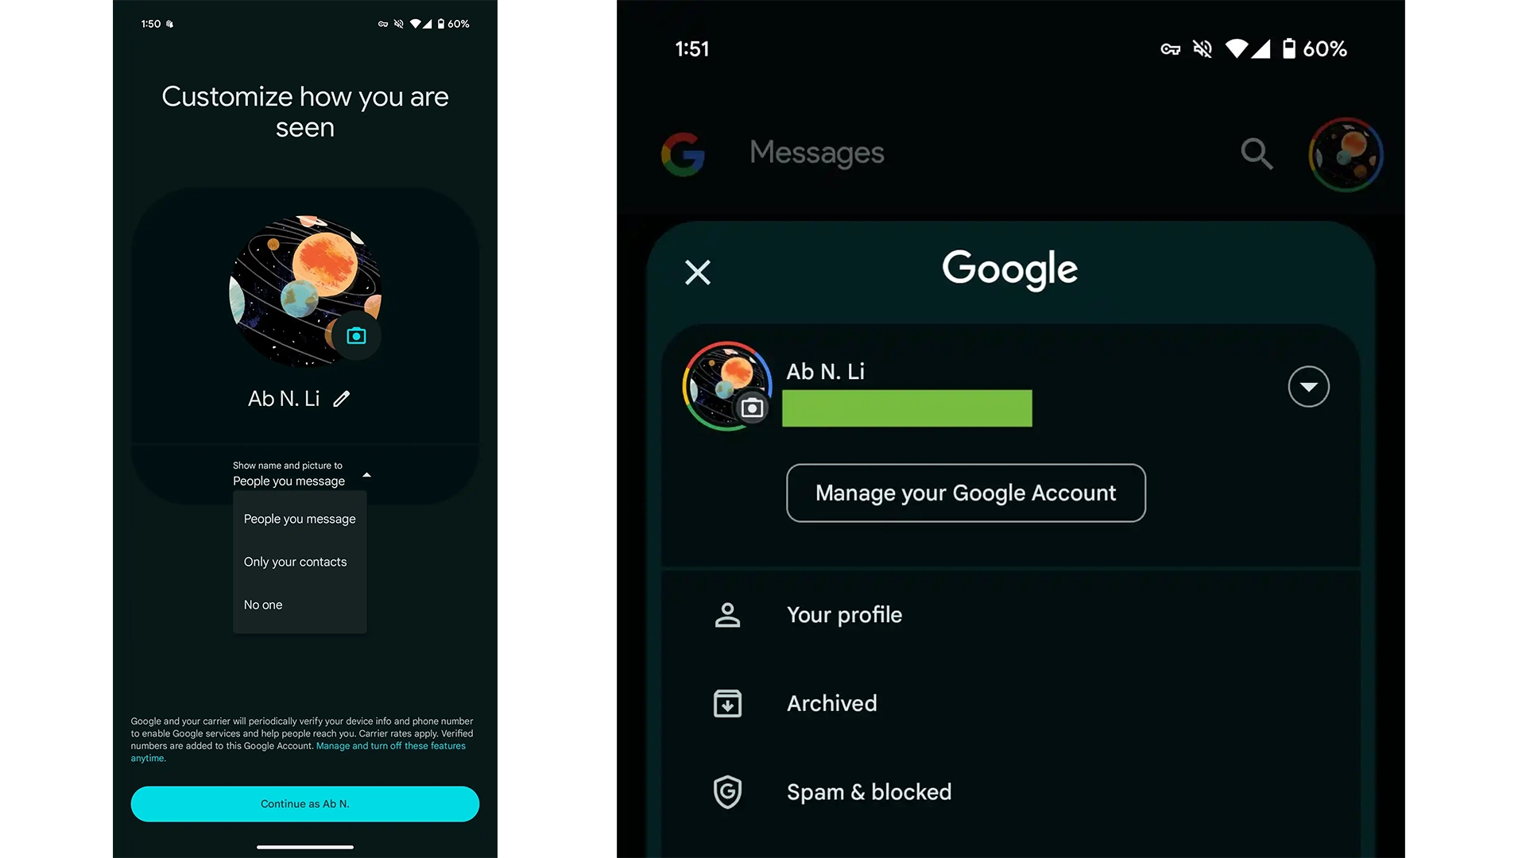1526x858 pixels.
Task: Click Manage your Google Account button
Action: [x=966, y=493]
